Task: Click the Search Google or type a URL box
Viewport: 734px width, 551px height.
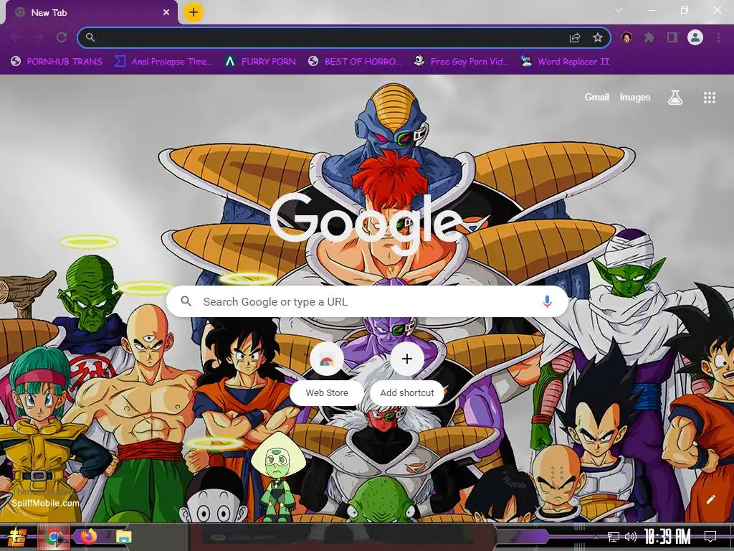Action: [368, 302]
